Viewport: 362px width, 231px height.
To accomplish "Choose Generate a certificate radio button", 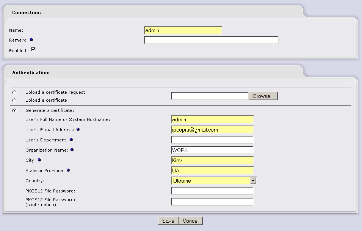I will coord(14,111).
